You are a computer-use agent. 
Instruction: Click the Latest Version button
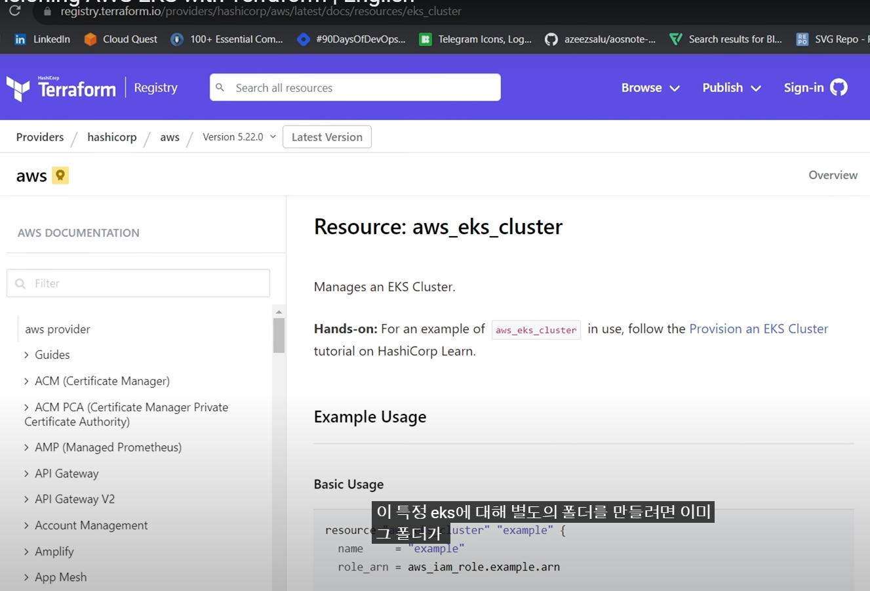[326, 137]
